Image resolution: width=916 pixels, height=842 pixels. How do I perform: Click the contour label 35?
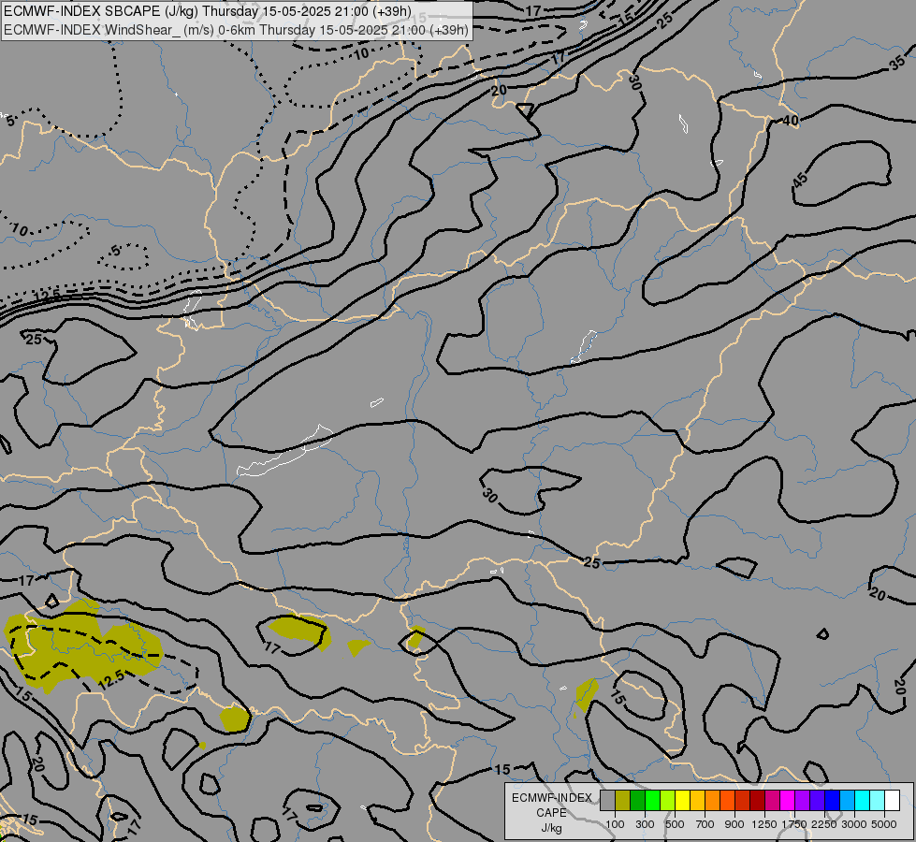(x=898, y=64)
